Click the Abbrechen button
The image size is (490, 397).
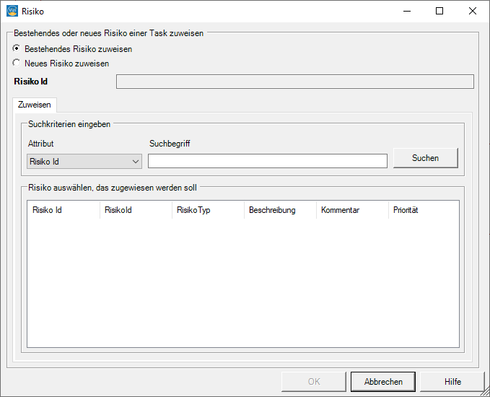(x=383, y=382)
